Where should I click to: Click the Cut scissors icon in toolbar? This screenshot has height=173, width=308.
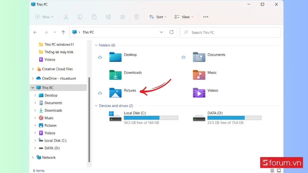point(66,17)
